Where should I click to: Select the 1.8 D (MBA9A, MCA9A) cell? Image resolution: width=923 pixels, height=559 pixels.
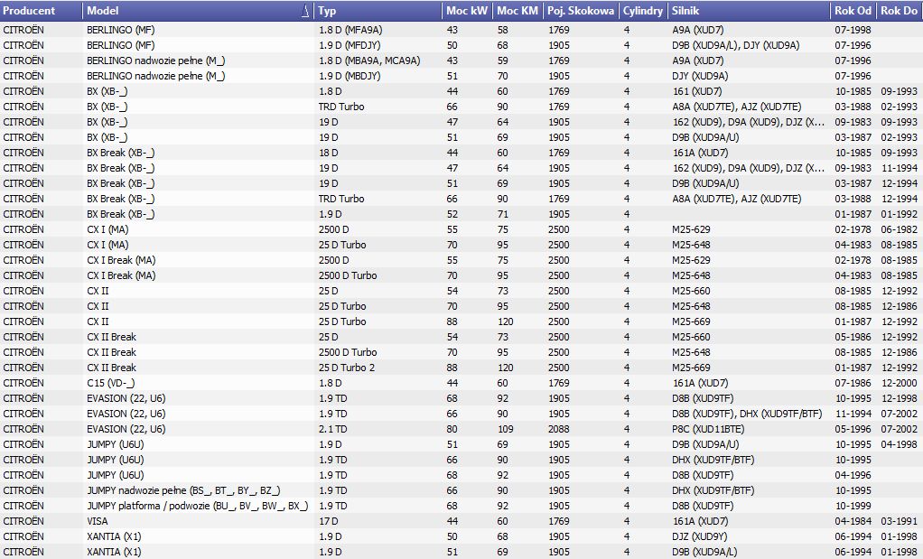369,61
